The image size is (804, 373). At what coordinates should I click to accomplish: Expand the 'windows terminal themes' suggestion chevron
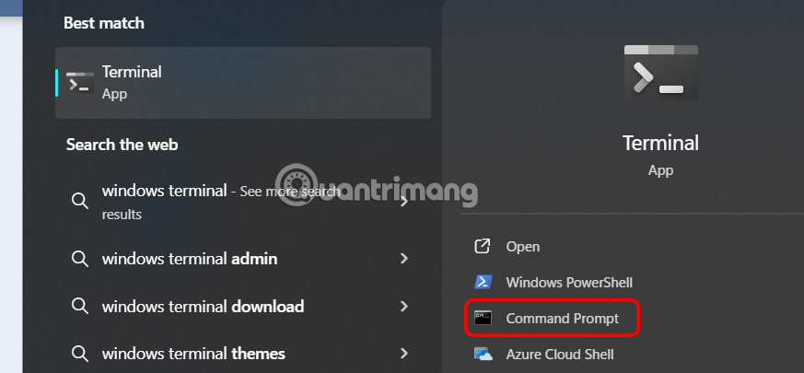pyautogui.click(x=403, y=353)
